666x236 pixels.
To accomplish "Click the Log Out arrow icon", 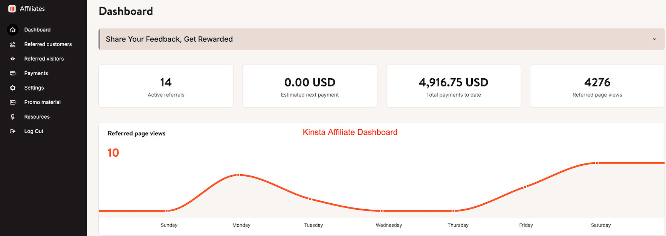I will point(12,131).
